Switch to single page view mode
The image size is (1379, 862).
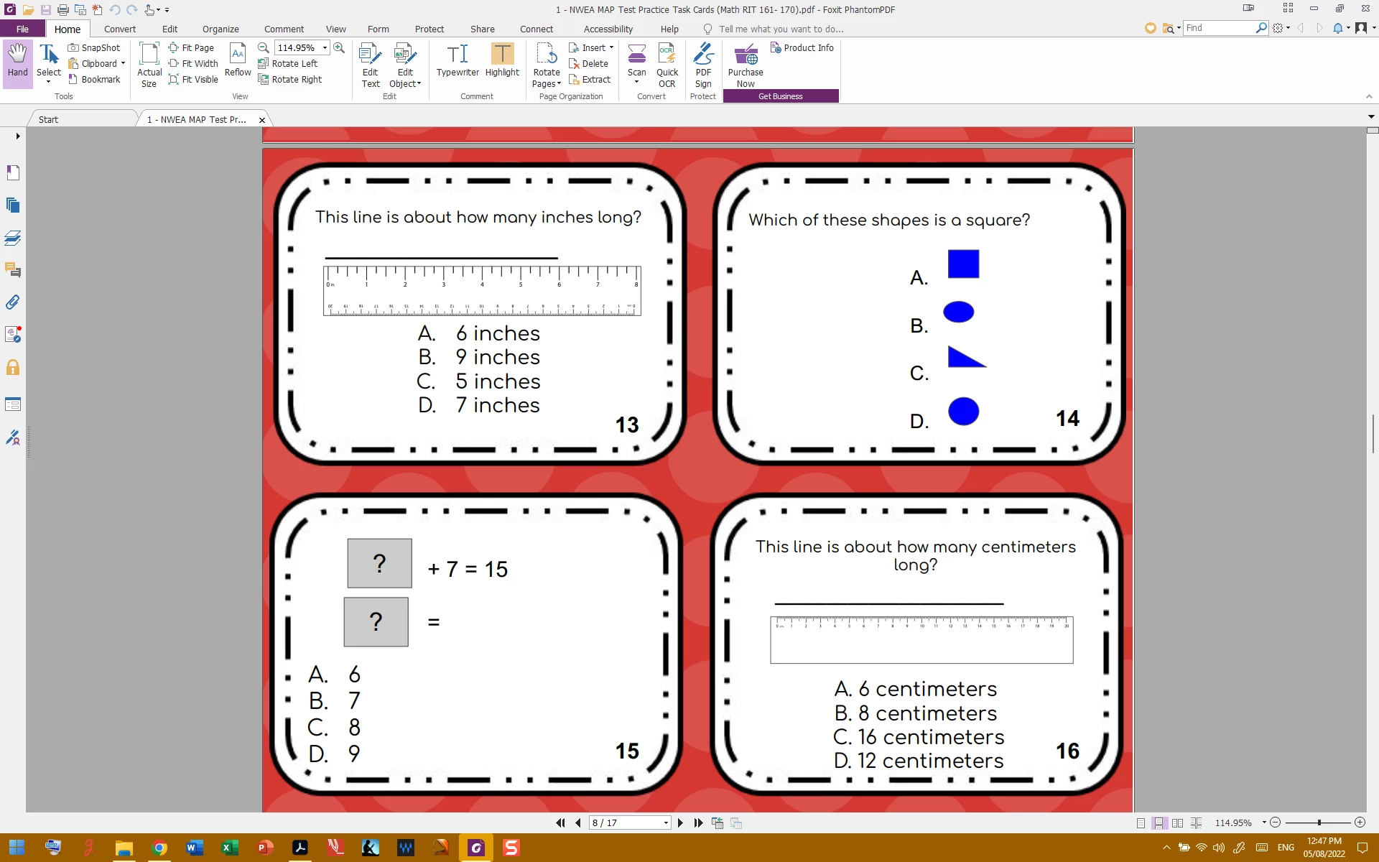tap(1141, 823)
